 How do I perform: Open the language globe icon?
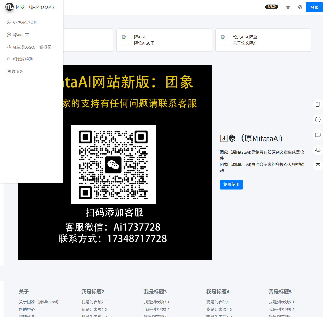(x=300, y=7)
